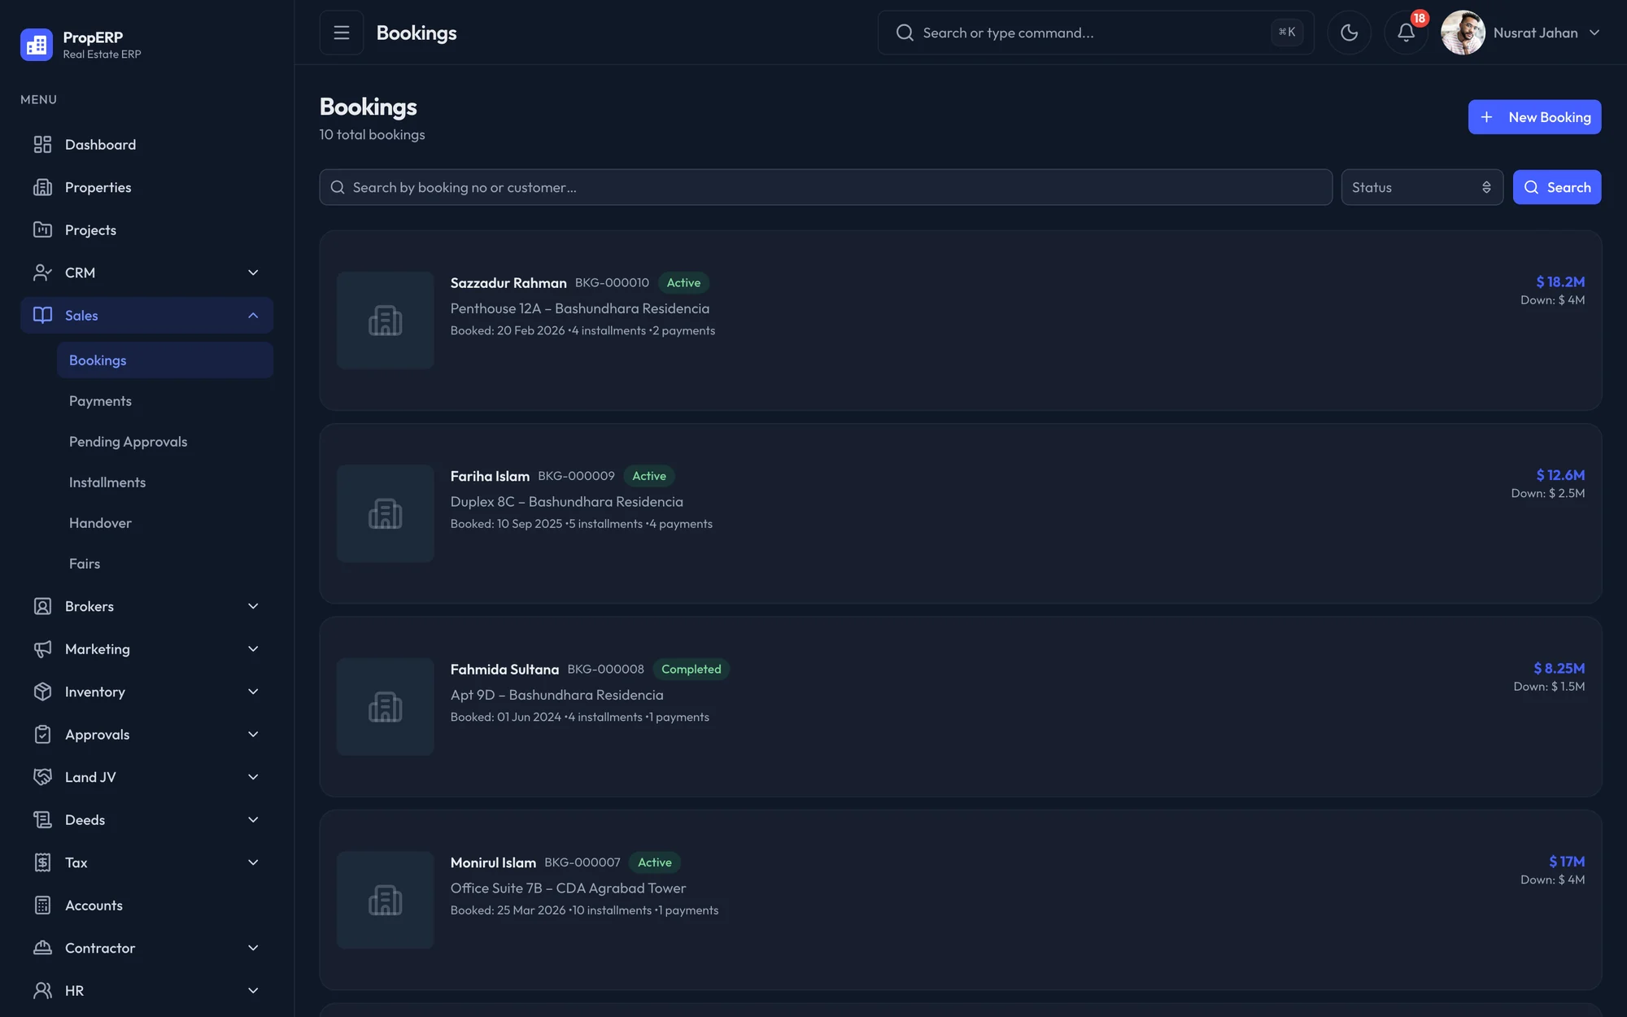Click booking number BKG-000007
This screenshot has width=1627, height=1017.
point(582,862)
